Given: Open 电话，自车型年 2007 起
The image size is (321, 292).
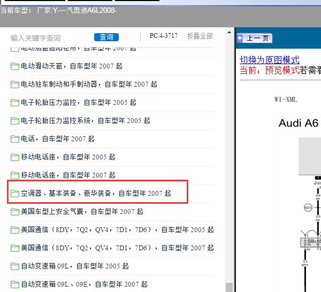Looking at the screenshot, I should pos(58,139).
